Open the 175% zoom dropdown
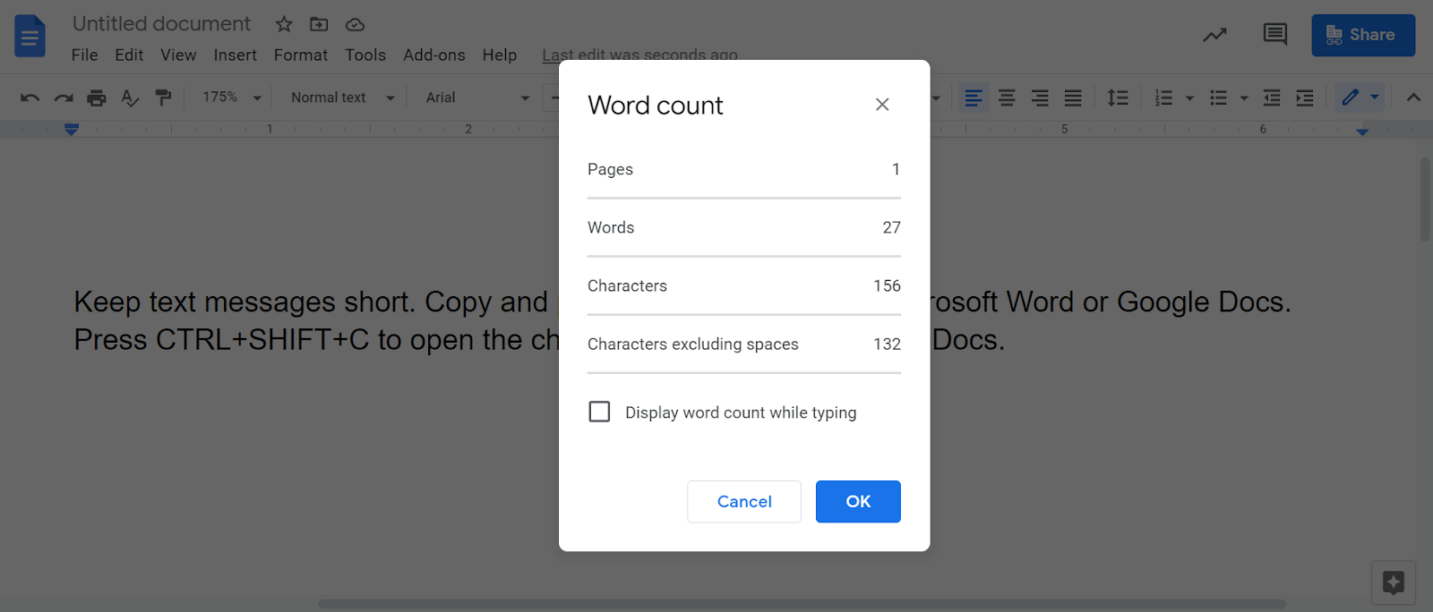Image resolution: width=1433 pixels, height=612 pixels. tap(232, 98)
